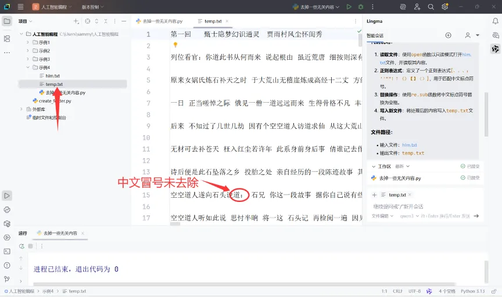Viewport: 502px width, 297px height.
Task: Select the 智能会话 tab in Lingma
Action: click(x=375, y=35)
